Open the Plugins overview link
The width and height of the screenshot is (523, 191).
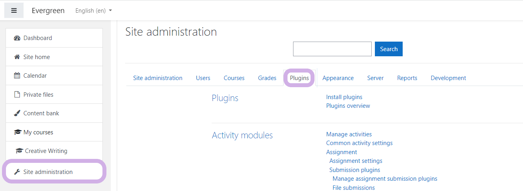tap(348, 106)
